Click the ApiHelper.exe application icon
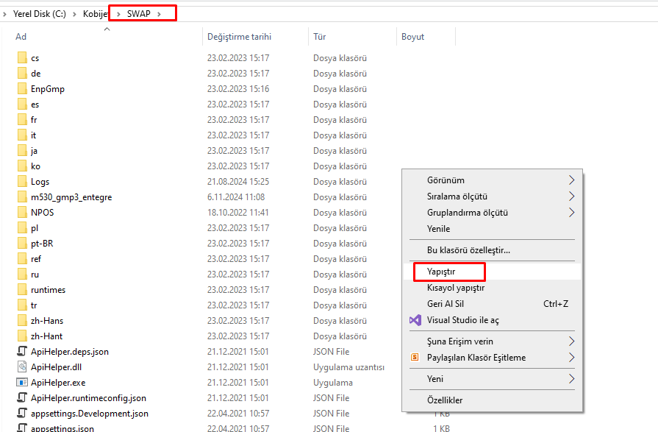The image size is (658, 432). pos(22,383)
